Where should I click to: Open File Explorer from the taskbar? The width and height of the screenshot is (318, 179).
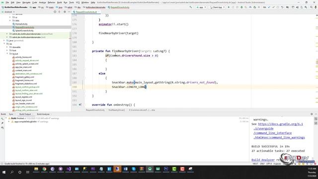click(36, 169)
